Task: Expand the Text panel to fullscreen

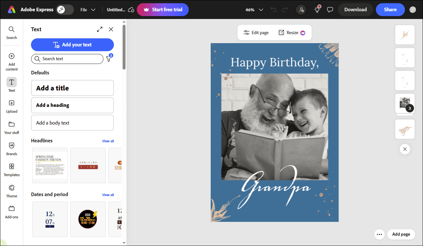Action: click(x=99, y=29)
